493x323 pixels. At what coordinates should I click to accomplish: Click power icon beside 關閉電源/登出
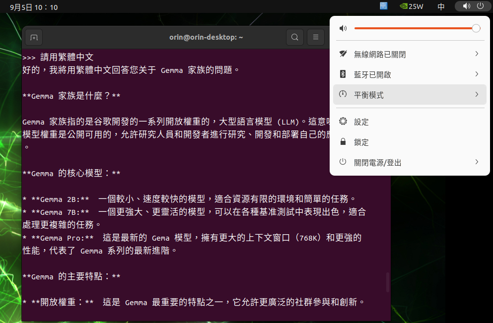[x=343, y=162]
